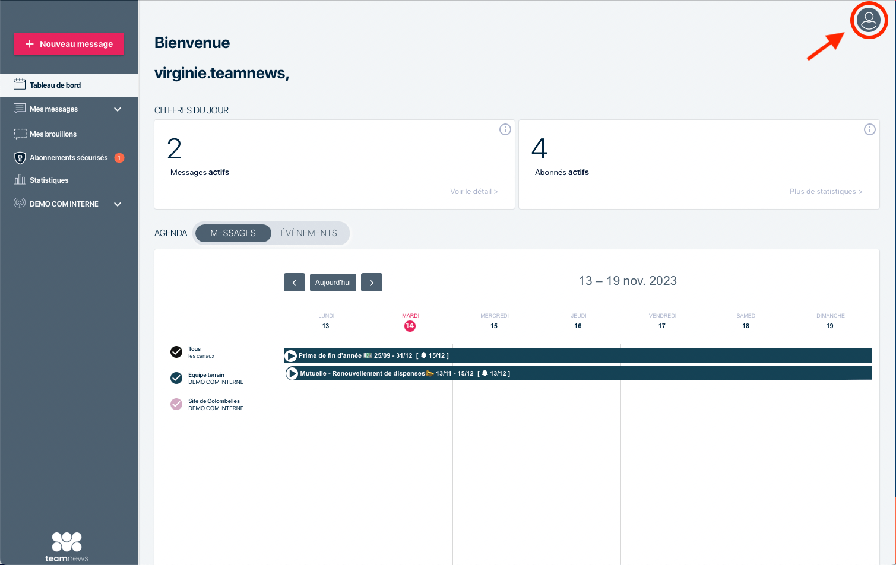This screenshot has height=565, width=896.
Task: Uncheck Equipe terrain channel filter
Action: tap(176, 378)
